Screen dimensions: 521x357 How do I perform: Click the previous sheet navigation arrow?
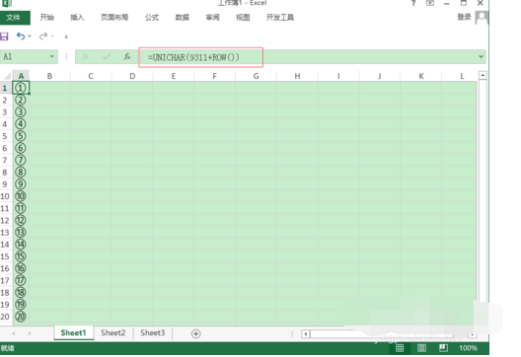[x=14, y=333]
